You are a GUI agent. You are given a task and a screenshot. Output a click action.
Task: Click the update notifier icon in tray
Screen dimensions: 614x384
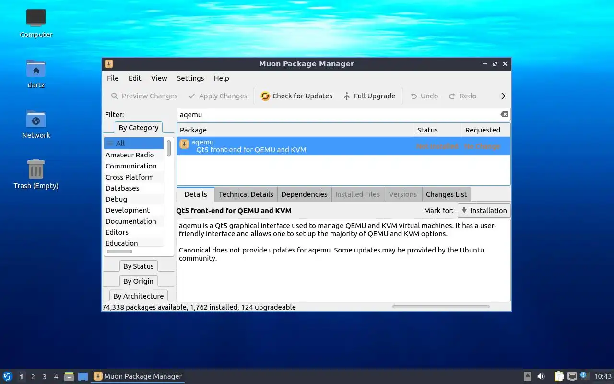tap(584, 376)
